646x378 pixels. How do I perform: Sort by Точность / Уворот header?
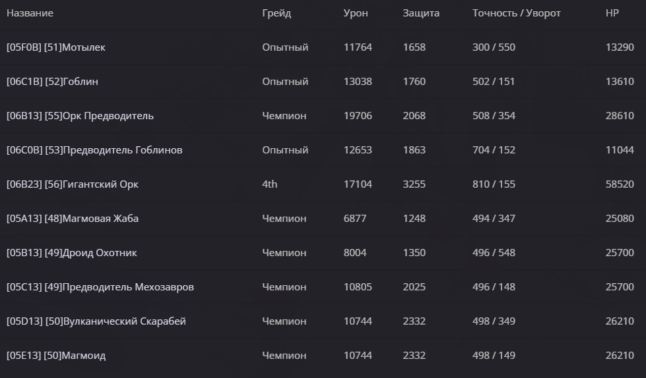[516, 14]
